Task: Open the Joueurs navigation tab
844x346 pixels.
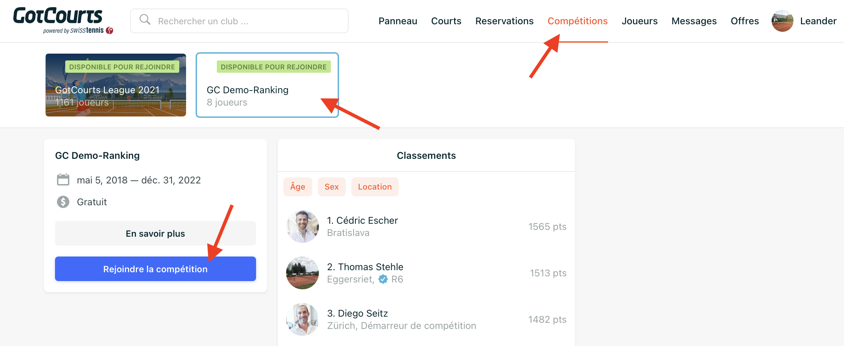Action: tap(639, 21)
